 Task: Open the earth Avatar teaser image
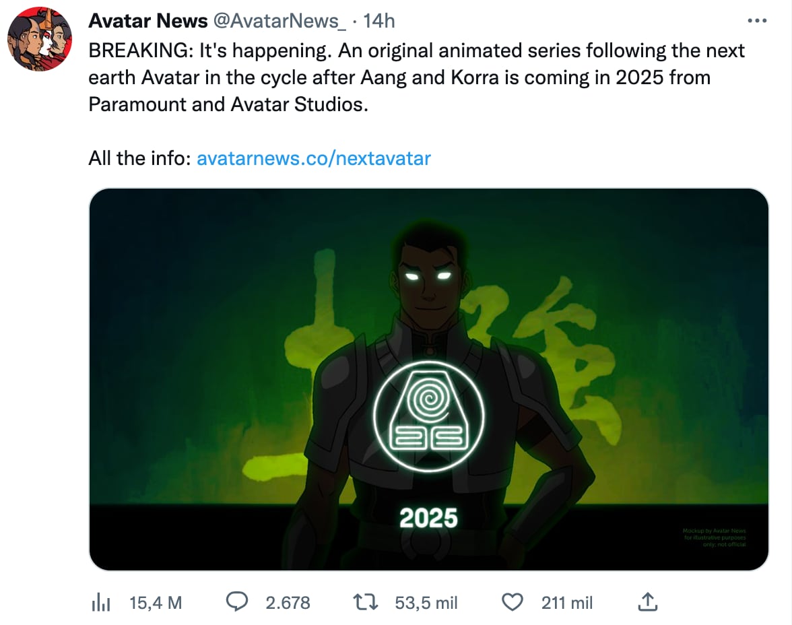point(429,379)
